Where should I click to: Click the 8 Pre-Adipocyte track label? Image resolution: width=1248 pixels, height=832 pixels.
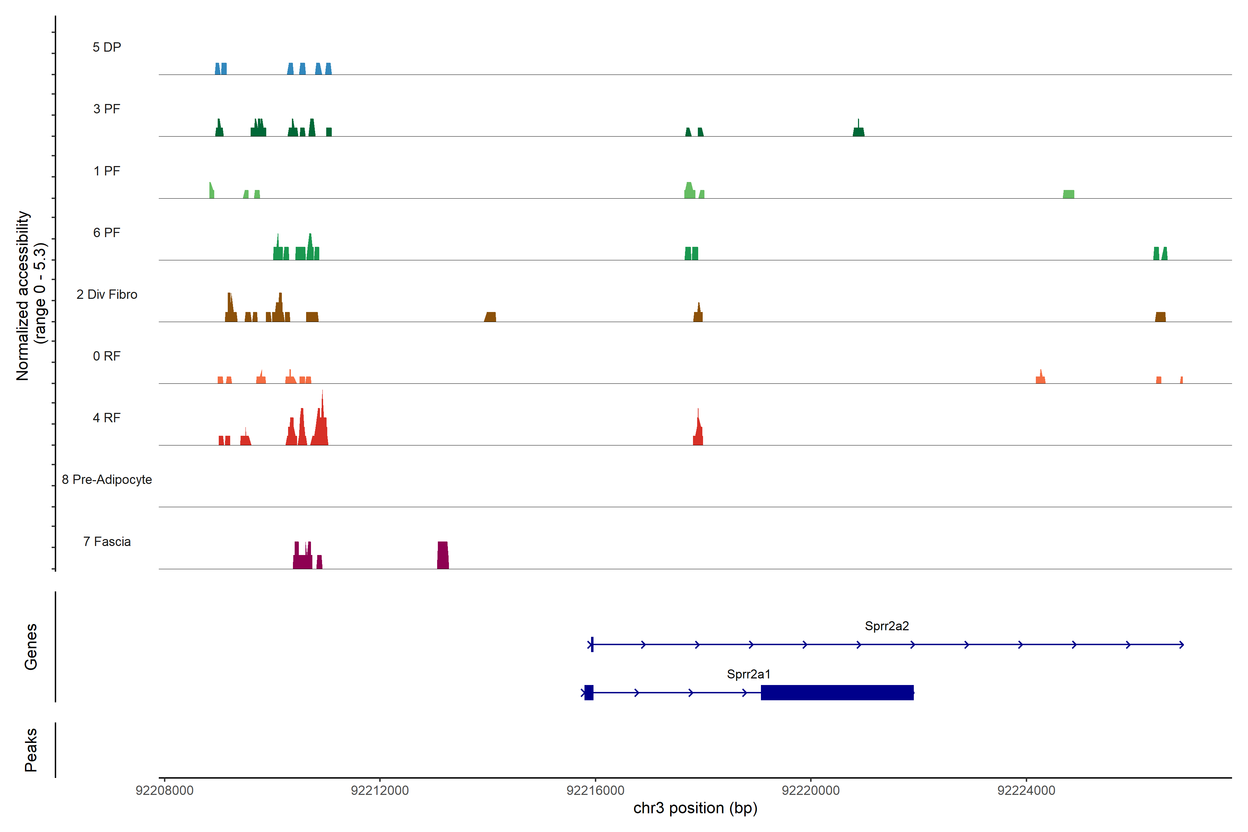point(107,480)
